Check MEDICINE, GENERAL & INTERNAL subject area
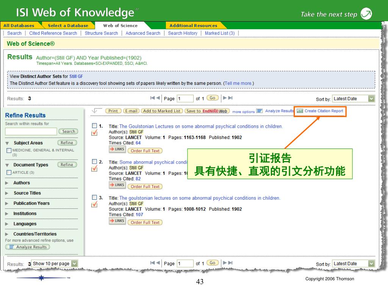This screenshot has height=291, width=388. click(9, 150)
